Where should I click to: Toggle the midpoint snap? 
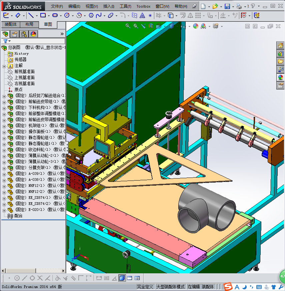pyautogui.click(x=24, y=278)
